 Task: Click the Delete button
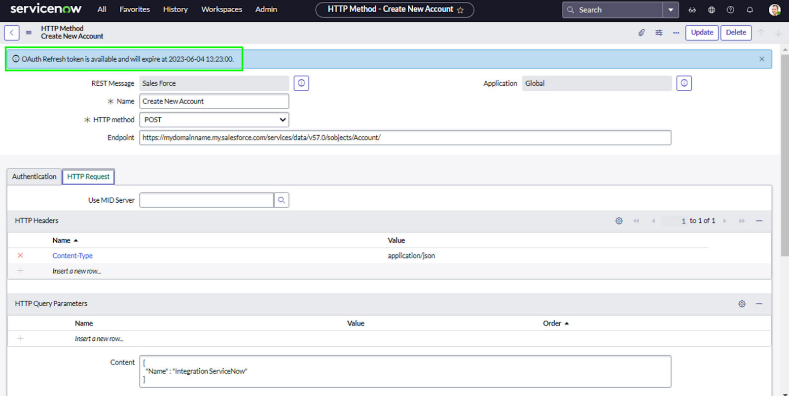point(736,33)
